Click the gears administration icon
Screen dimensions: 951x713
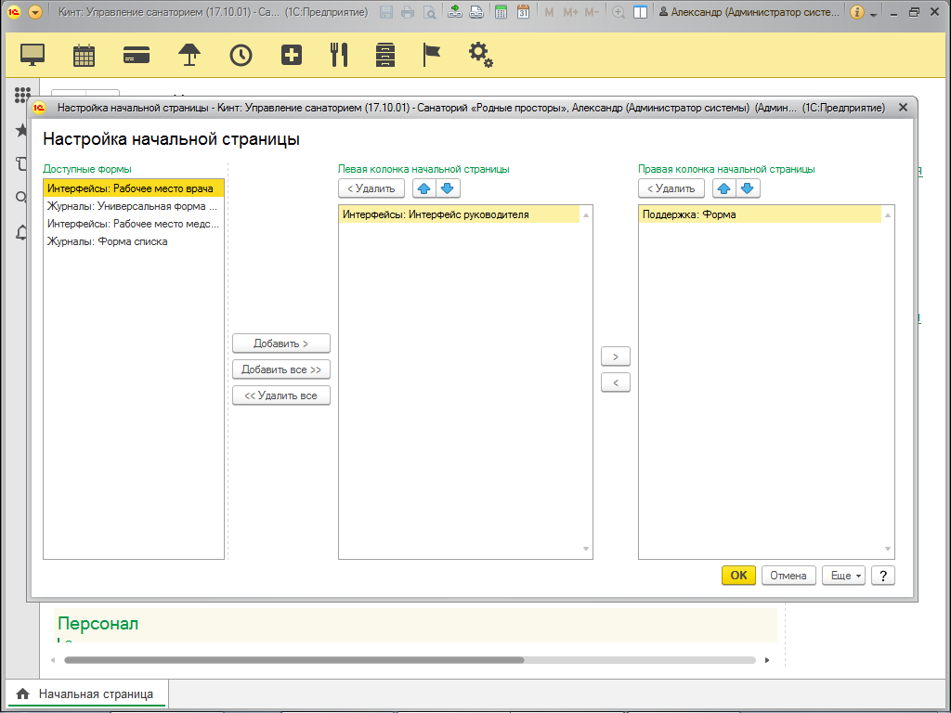tap(480, 55)
